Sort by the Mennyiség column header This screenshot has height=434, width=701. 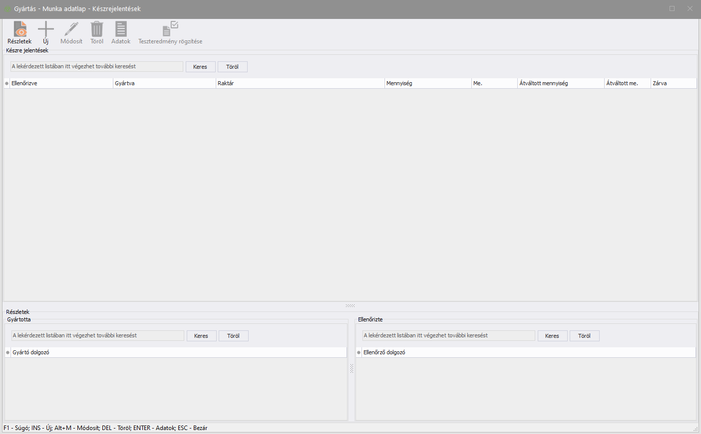[x=427, y=84]
